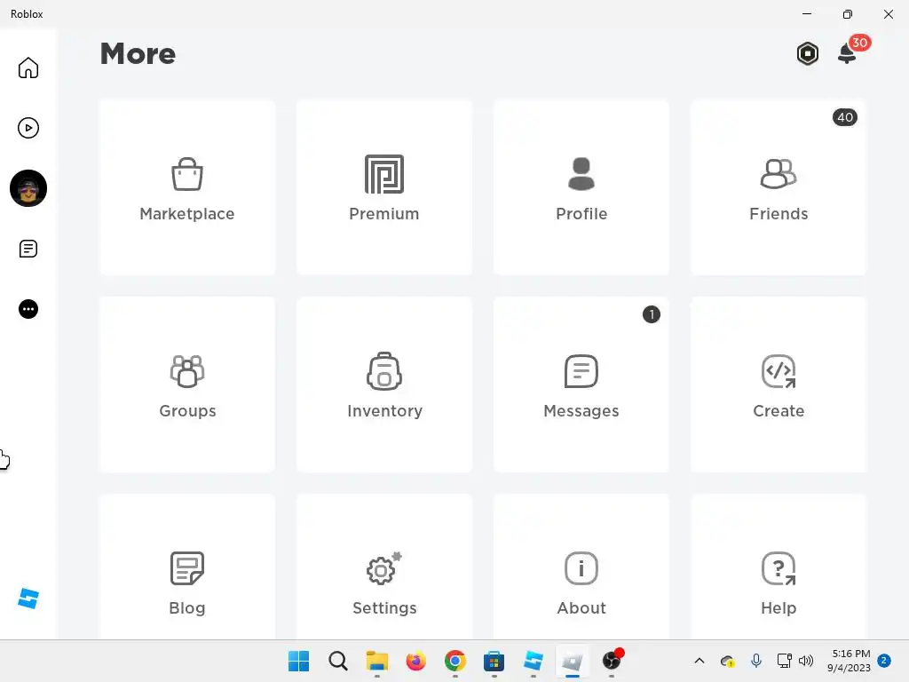This screenshot has width=909, height=682.
Task: Open the Blog tile
Action: coord(187,567)
